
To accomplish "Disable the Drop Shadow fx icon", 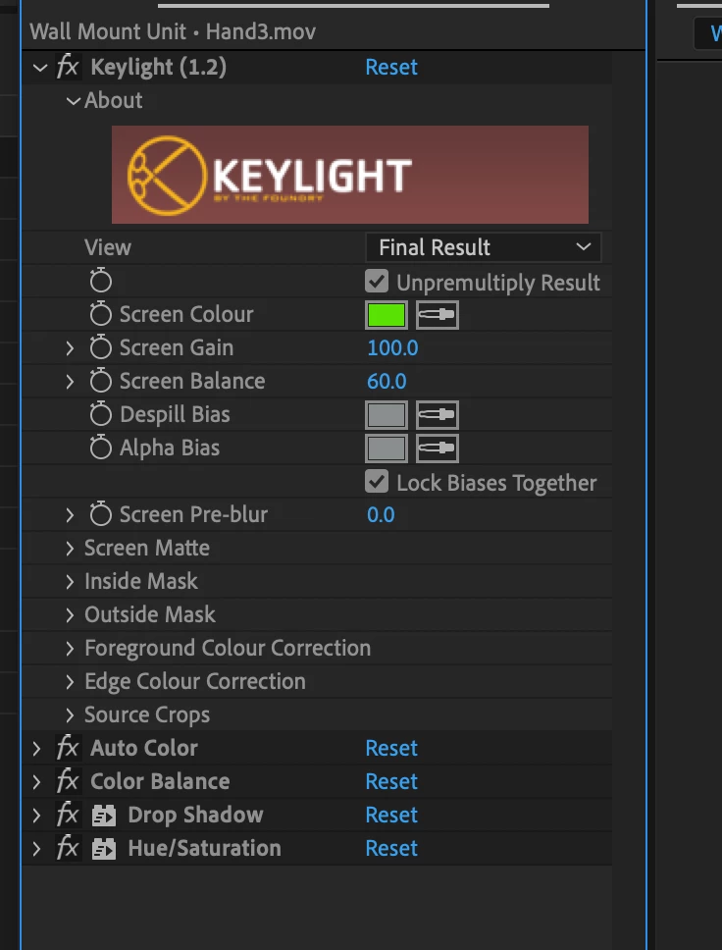I will tap(68, 815).
